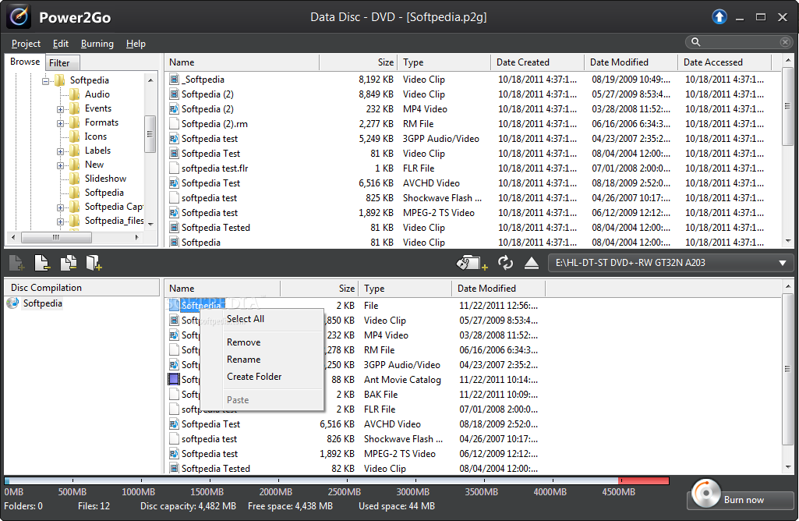799x521 pixels.
Task: Switch to the Filter tab
Action: coord(62,62)
